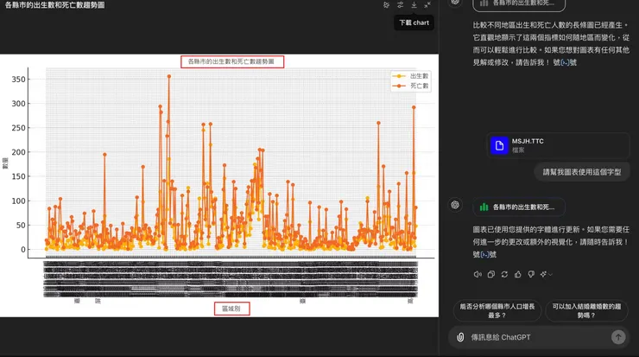Collapse the expanded chart view
This screenshot has height=357, width=639.
(x=427, y=5)
